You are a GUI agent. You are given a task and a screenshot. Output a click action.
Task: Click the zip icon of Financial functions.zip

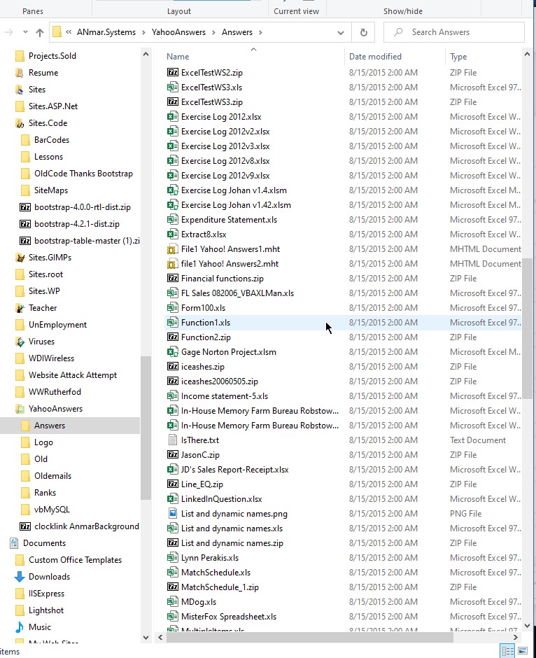tap(172, 279)
